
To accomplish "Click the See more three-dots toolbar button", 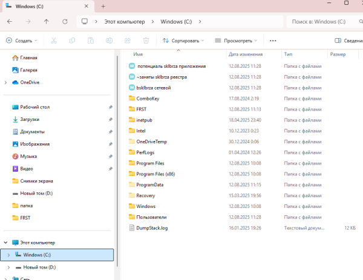I will [x=273, y=41].
